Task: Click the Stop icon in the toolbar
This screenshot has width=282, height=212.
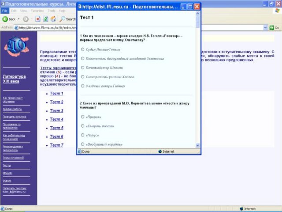Action: coord(37,19)
